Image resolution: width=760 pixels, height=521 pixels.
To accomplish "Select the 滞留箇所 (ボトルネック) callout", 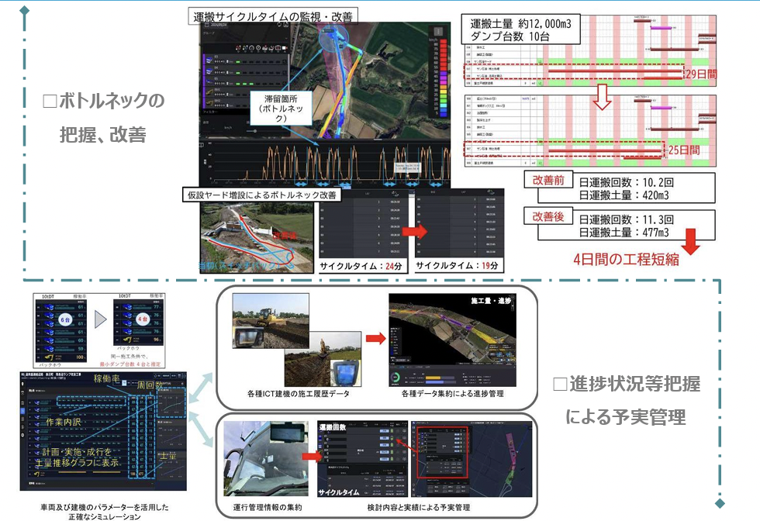I will (x=282, y=109).
